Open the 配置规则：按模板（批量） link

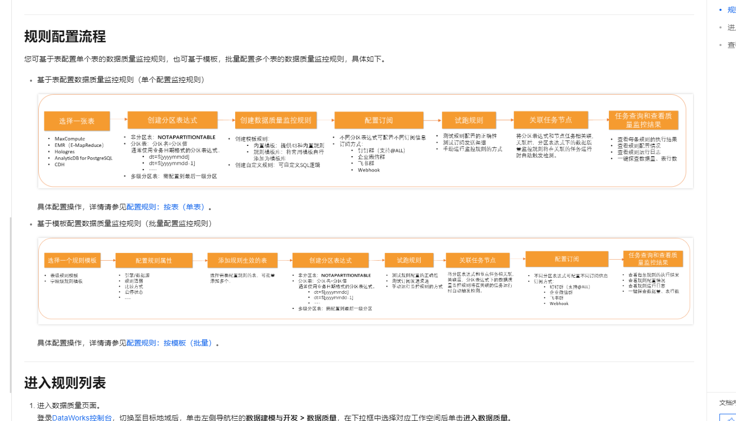[170, 343]
